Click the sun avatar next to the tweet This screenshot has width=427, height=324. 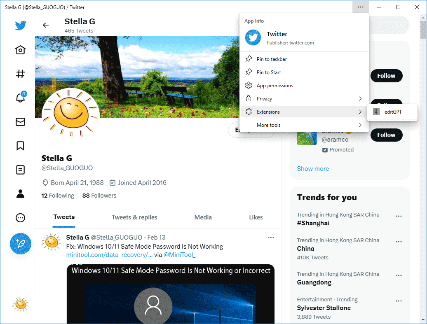[x=52, y=242]
